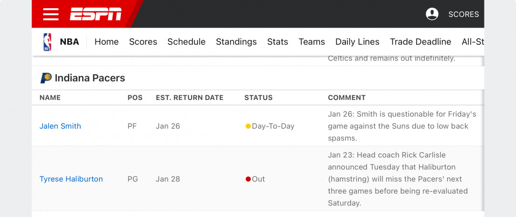Open the user profile icon
The width and height of the screenshot is (516, 217).
point(432,14)
